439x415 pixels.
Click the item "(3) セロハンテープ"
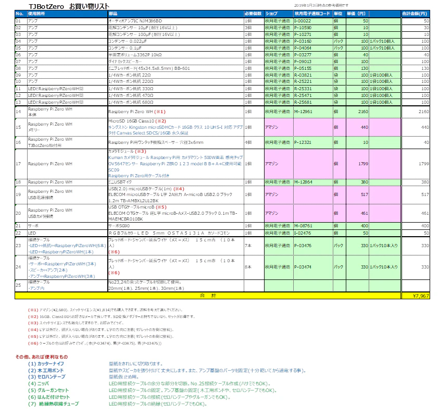(46, 377)
